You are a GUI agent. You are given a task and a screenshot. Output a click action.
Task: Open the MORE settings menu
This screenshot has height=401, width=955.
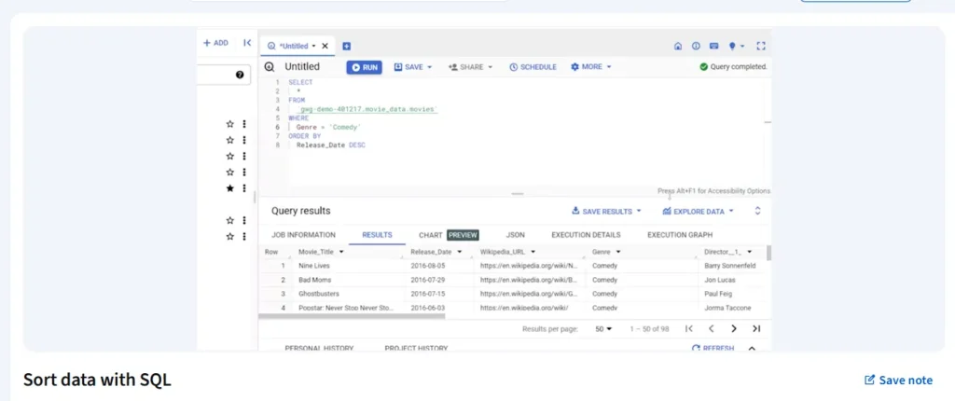pos(590,67)
